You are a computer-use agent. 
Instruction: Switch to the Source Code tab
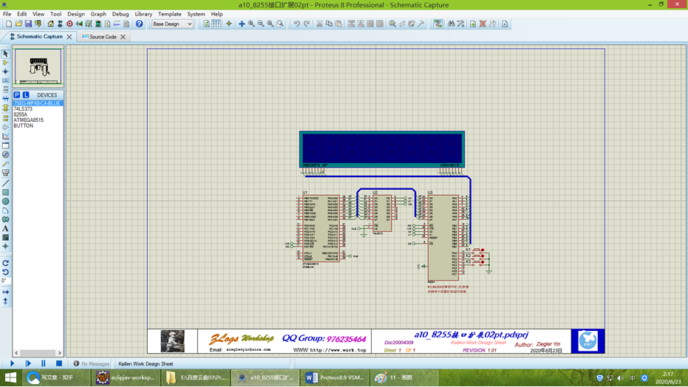coord(103,37)
